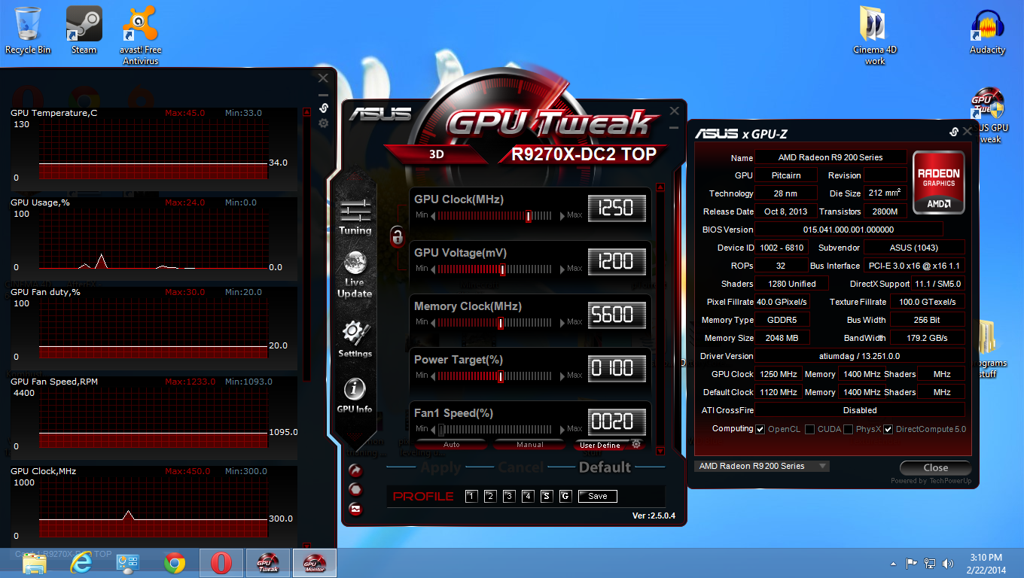Increase Fan1 Speed with Max arrow
Viewport: 1024px width, 578px height.
[562, 428]
